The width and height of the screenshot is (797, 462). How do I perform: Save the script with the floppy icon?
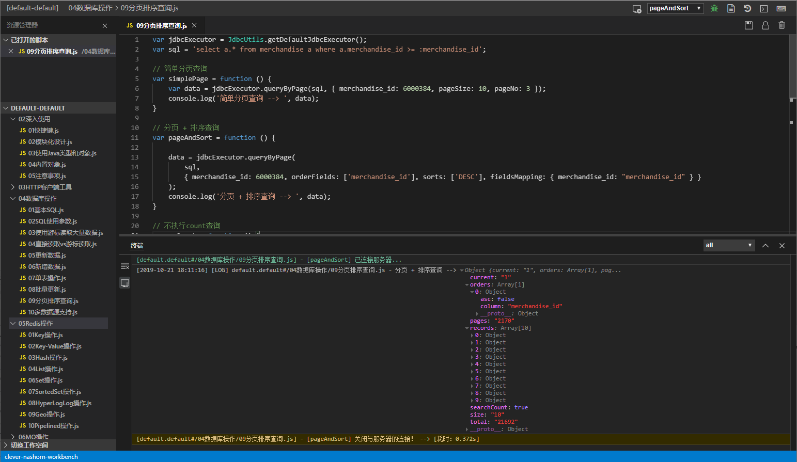(749, 25)
